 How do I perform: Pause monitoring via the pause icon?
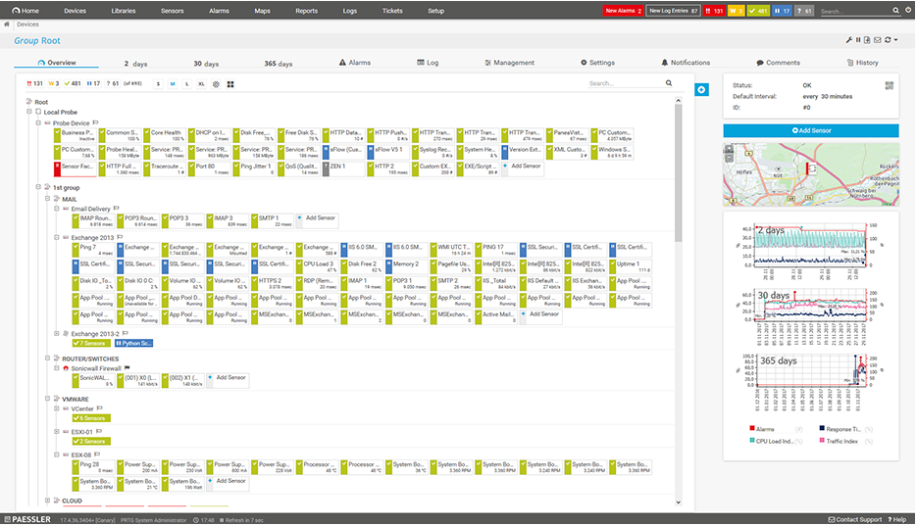click(858, 40)
